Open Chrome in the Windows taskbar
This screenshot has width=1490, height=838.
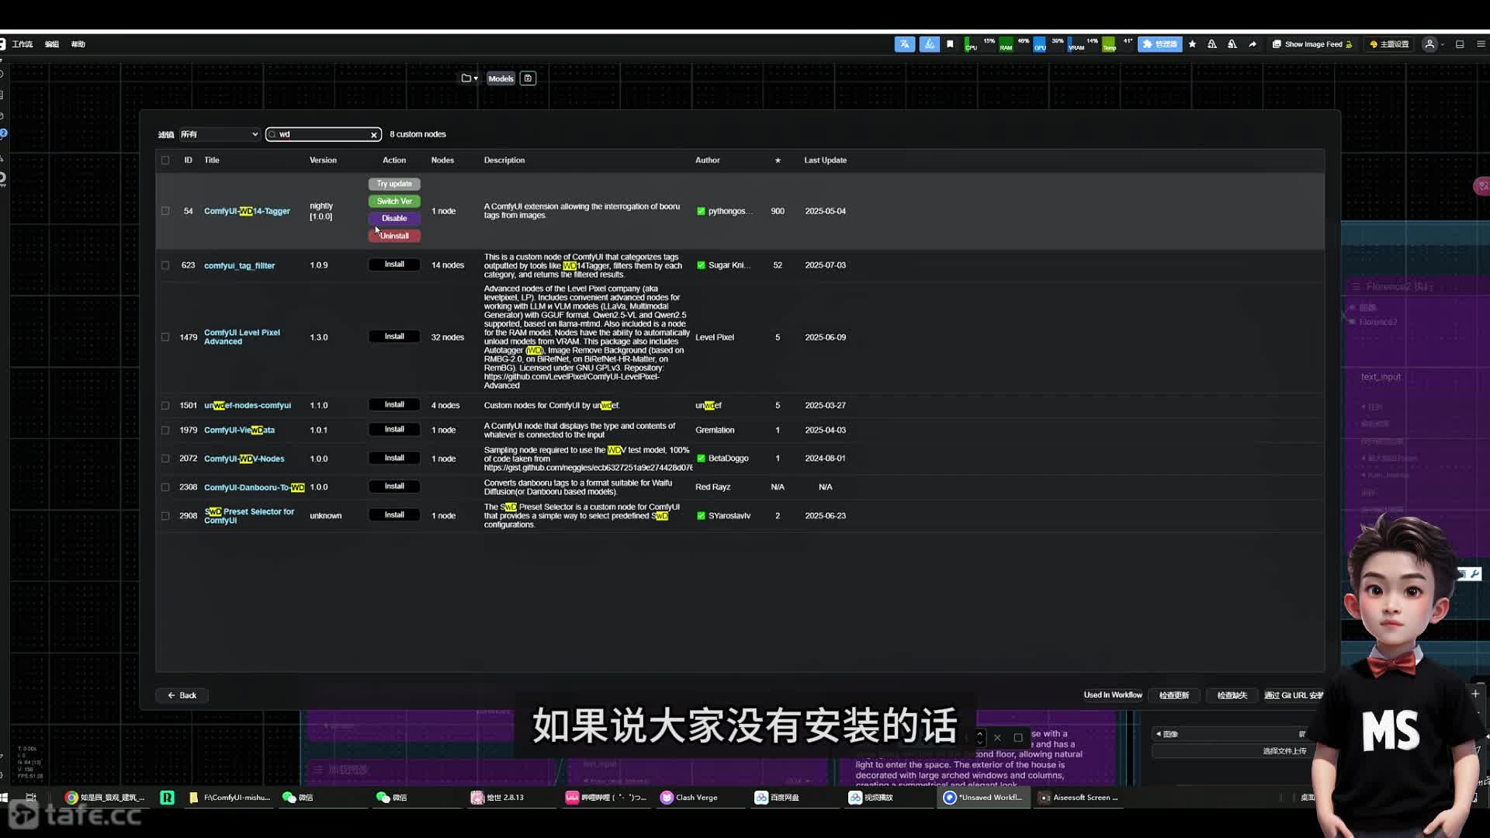(x=105, y=798)
